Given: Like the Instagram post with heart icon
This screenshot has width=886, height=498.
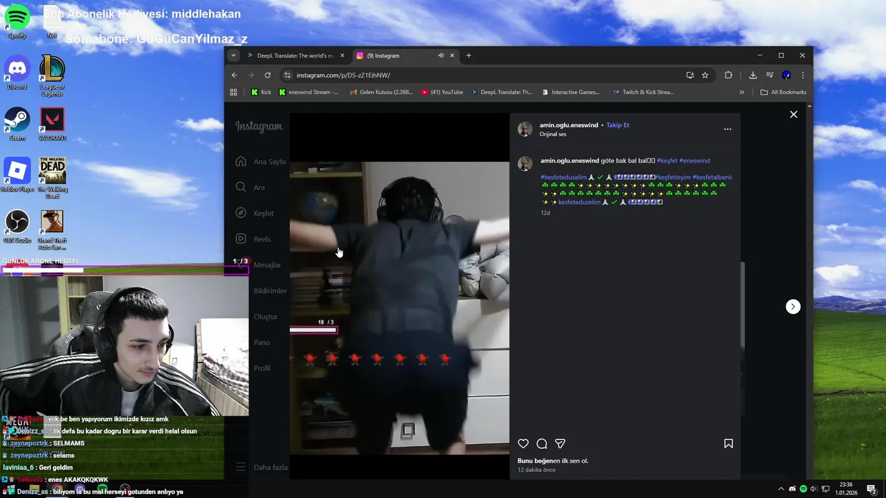Looking at the screenshot, I should point(523,444).
